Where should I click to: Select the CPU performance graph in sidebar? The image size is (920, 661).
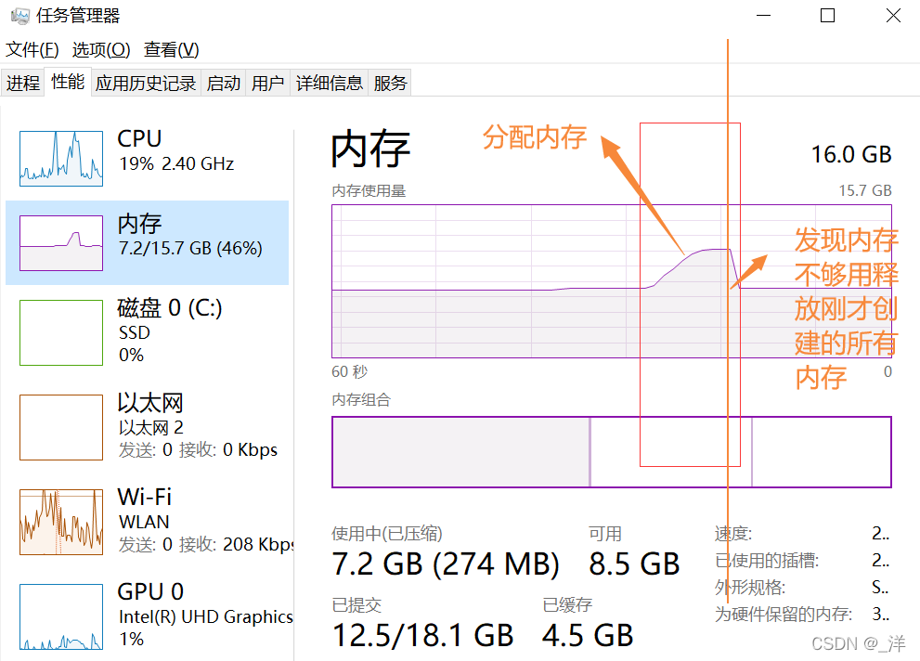coord(60,158)
